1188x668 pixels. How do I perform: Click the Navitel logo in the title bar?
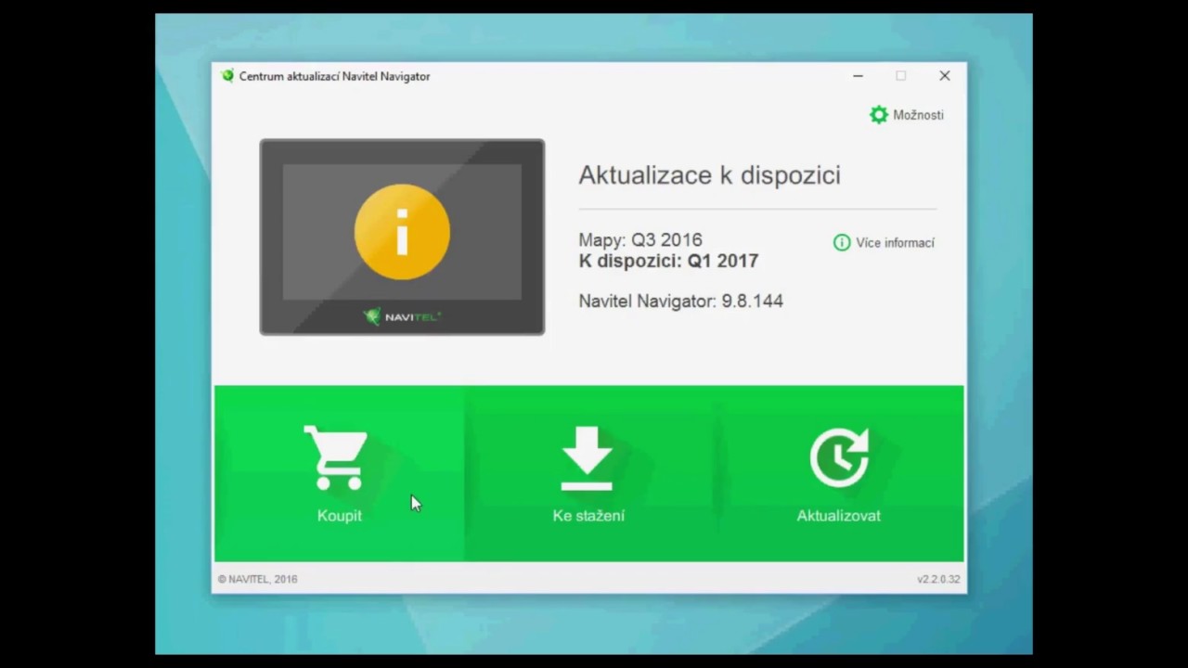pyautogui.click(x=227, y=76)
